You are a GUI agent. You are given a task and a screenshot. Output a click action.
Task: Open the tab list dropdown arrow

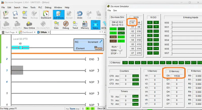coord(105,32)
